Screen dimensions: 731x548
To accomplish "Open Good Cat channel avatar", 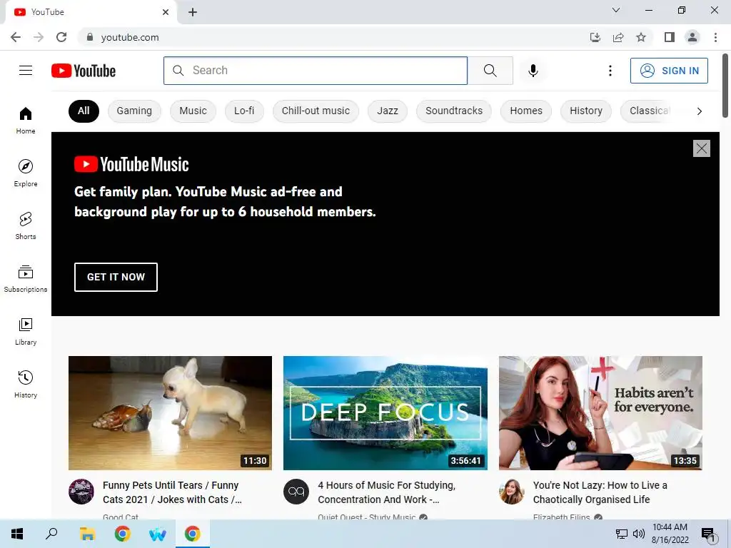I will tap(81, 491).
